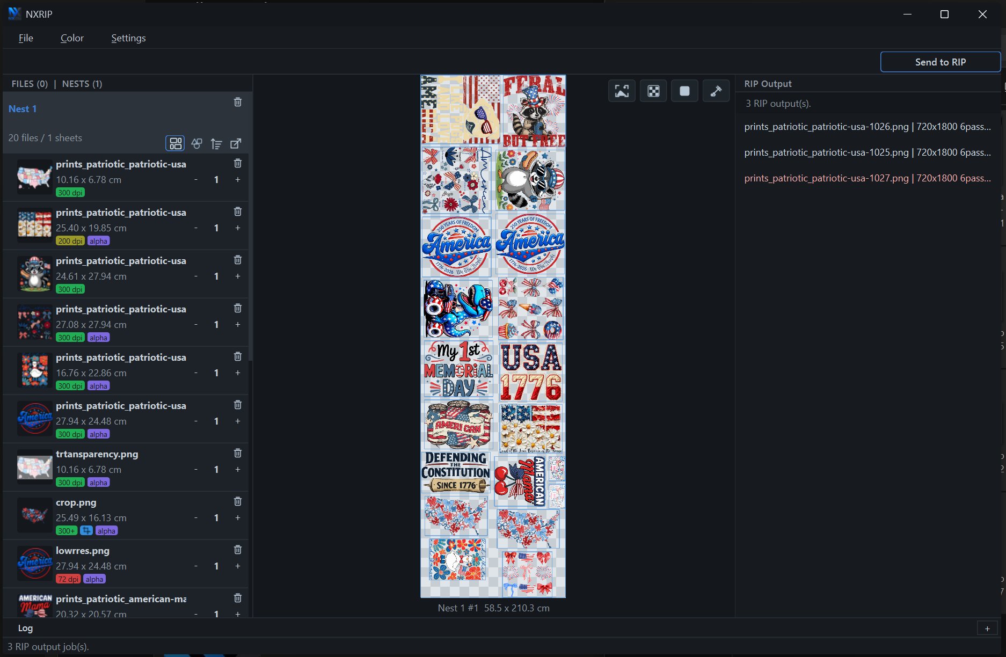Screen dimensions: 1006x657
Task: Select the USA 1776 design on nest sheet
Action: click(x=530, y=371)
